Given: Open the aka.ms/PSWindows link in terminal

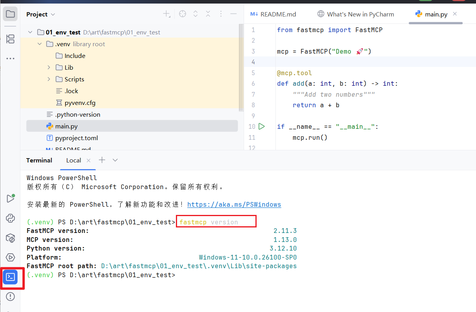Looking at the screenshot, I should click(234, 204).
